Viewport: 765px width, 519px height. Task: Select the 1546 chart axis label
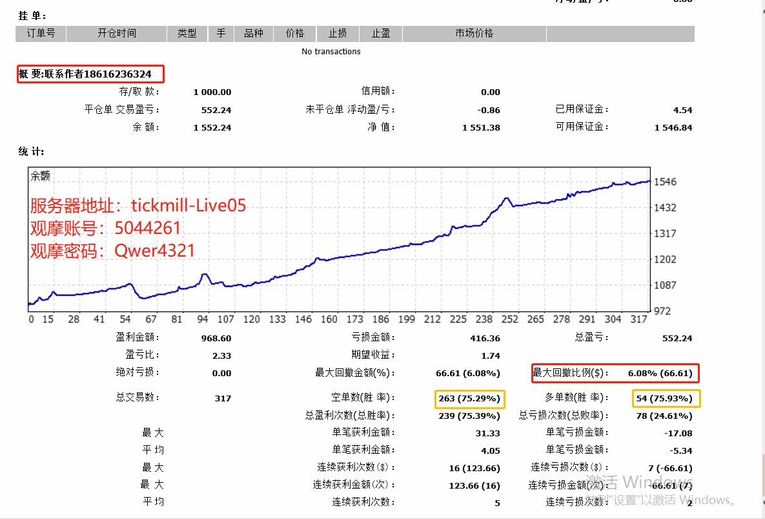point(665,182)
